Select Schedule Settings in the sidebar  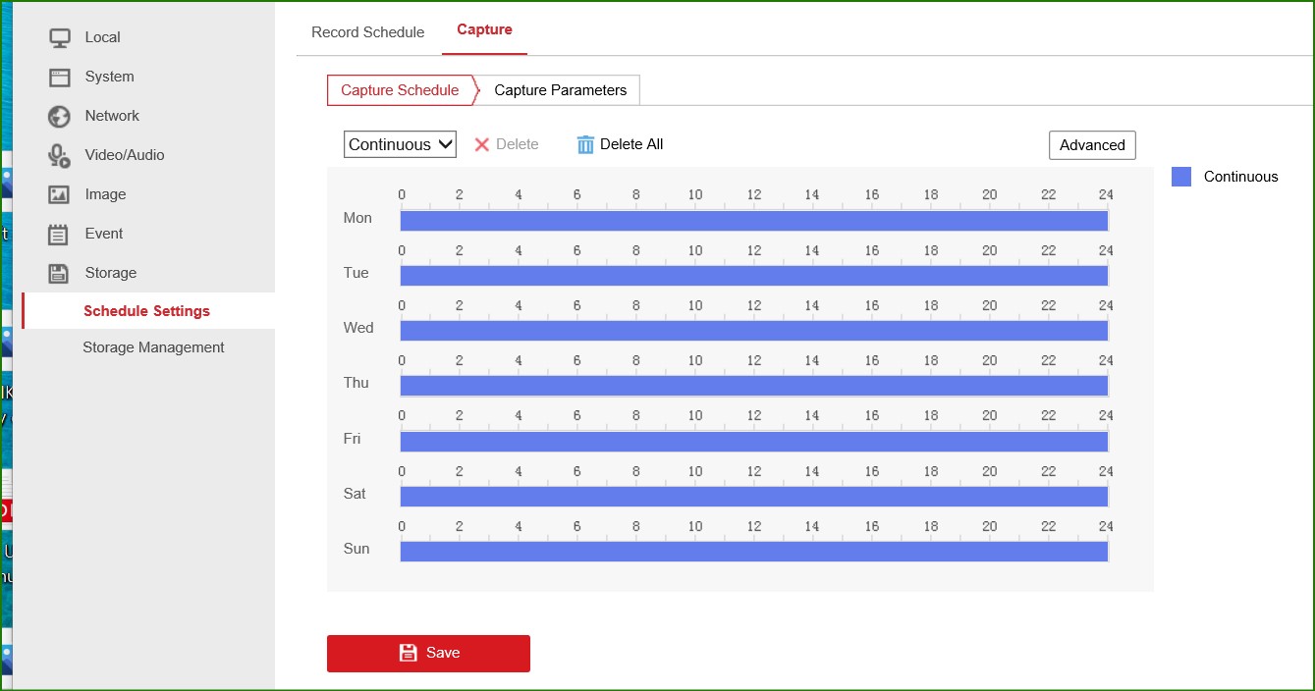tap(146, 311)
